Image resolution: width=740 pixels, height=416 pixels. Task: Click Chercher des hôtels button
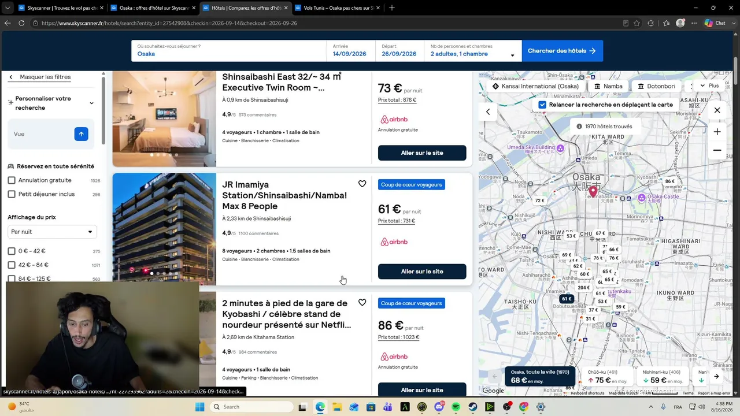click(x=562, y=51)
